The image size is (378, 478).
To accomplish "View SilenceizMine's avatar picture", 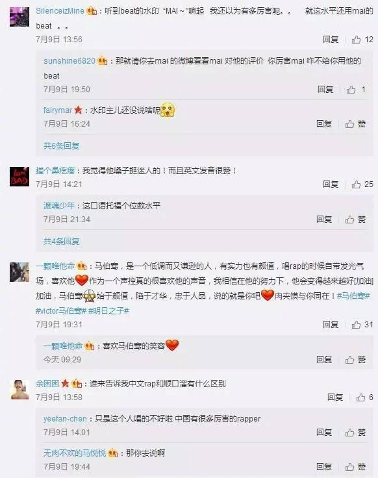I will pos(19,17).
